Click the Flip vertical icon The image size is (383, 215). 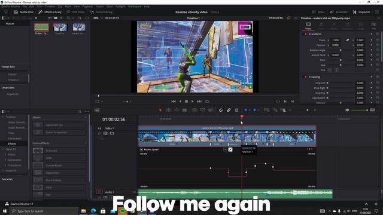click(336, 70)
